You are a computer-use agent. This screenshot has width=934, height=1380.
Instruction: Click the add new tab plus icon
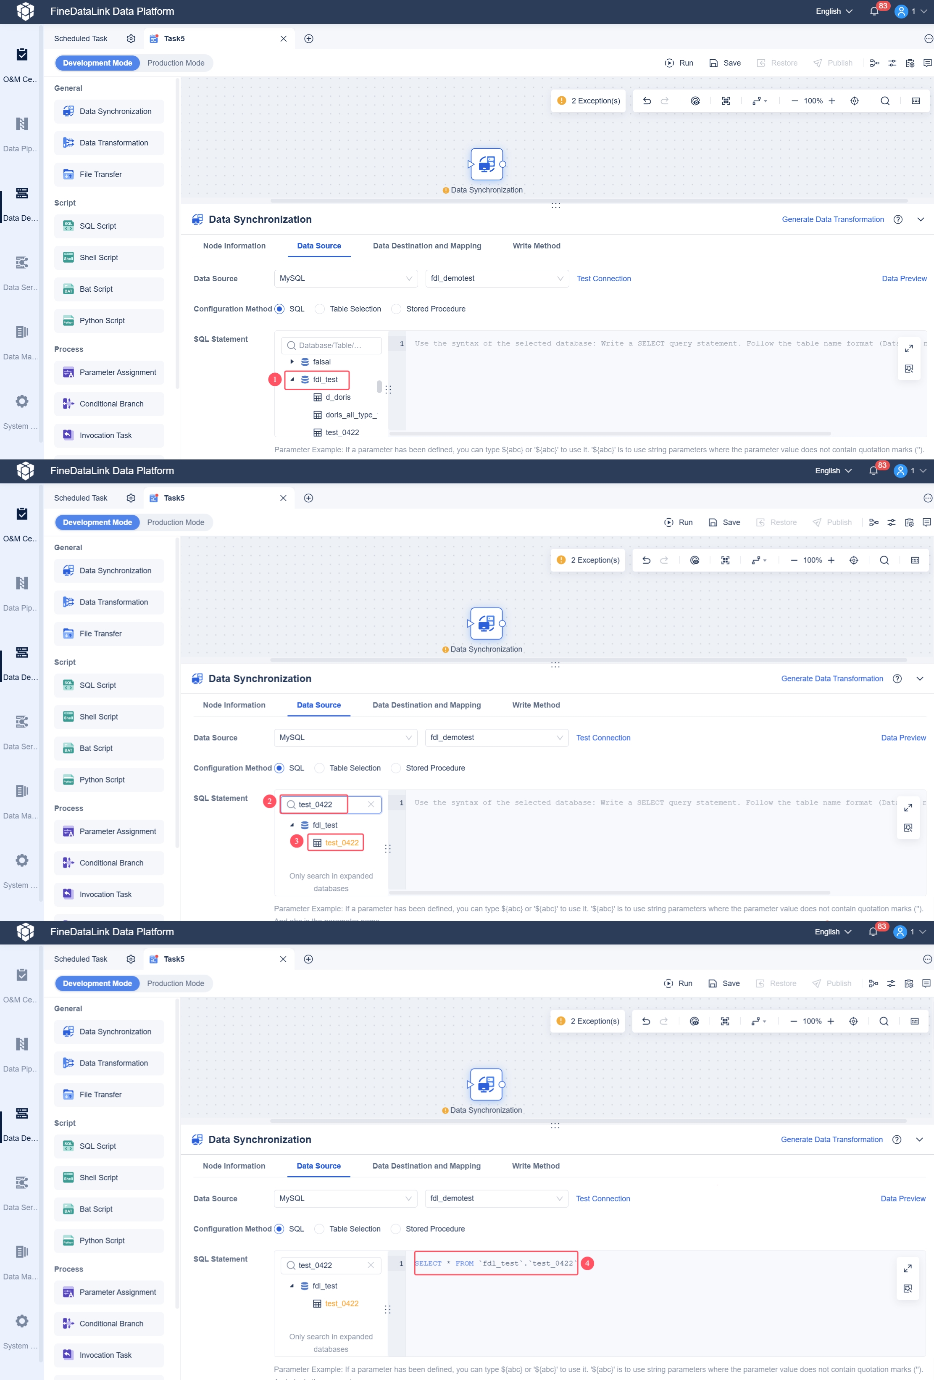[x=308, y=39]
